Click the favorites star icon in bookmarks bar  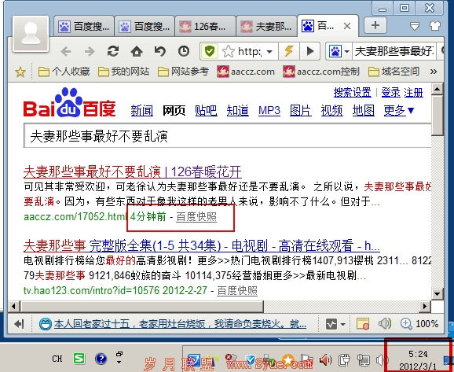click(20, 72)
